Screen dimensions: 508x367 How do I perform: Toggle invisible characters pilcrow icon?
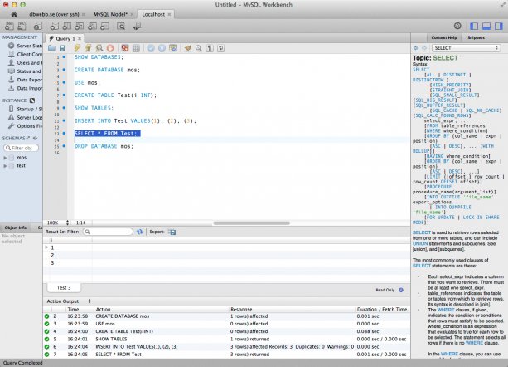pos(210,48)
